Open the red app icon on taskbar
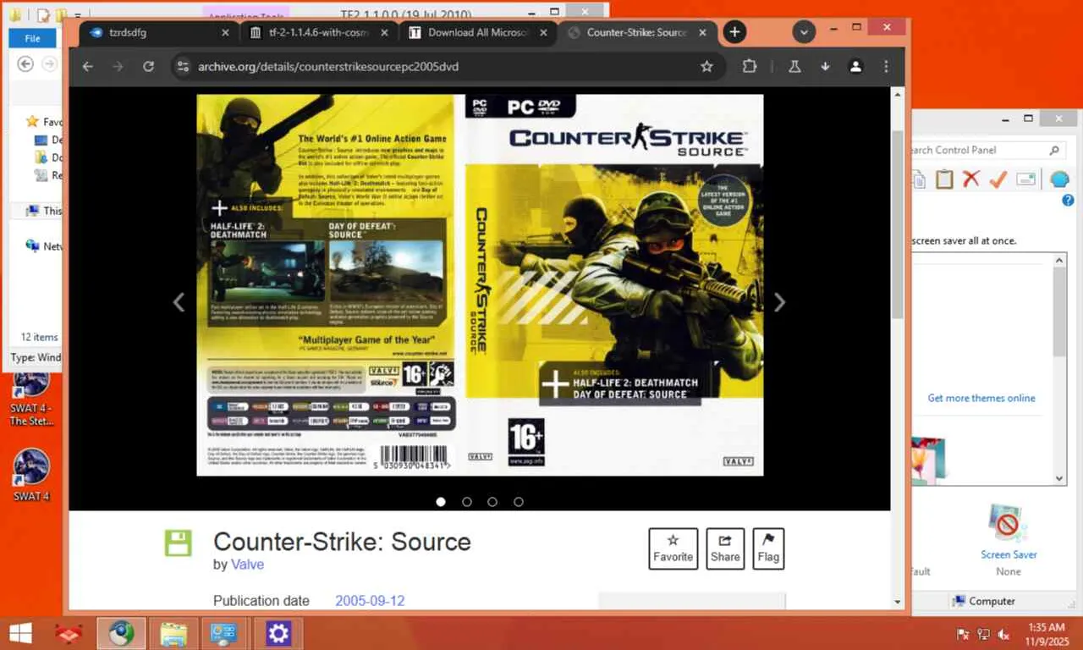The height and width of the screenshot is (650, 1083). tap(69, 633)
